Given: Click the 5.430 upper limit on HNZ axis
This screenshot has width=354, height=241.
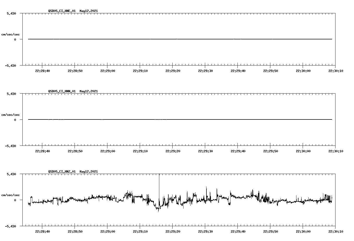Looking at the screenshot, I should click(11, 174).
